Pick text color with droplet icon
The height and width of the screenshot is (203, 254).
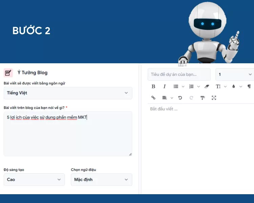point(233,87)
